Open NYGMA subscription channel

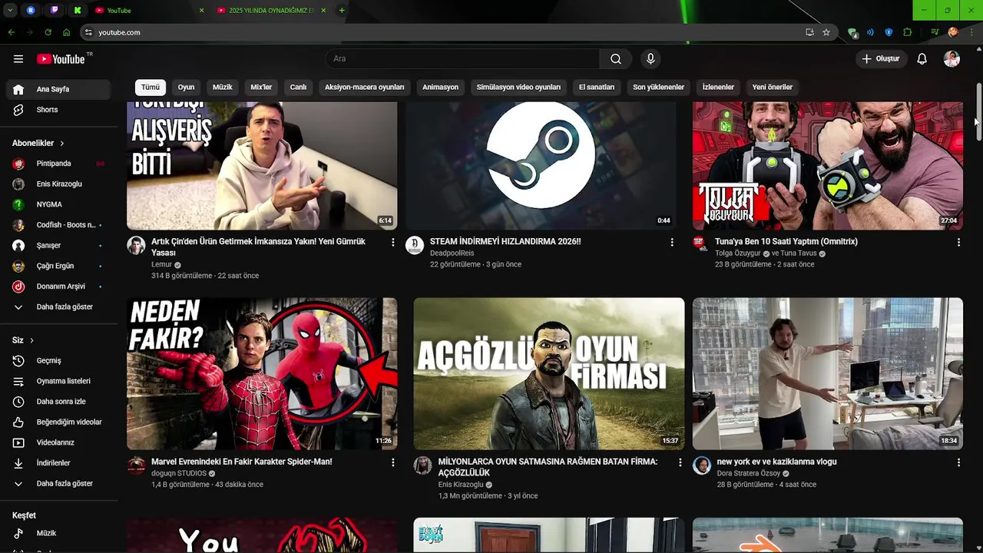(x=58, y=204)
